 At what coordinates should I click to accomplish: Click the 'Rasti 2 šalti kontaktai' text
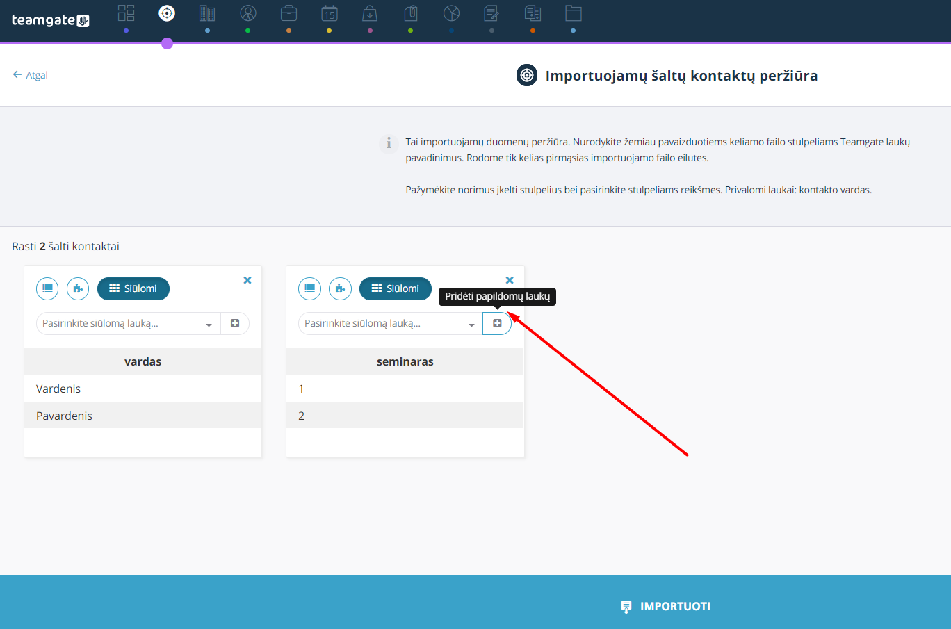66,246
